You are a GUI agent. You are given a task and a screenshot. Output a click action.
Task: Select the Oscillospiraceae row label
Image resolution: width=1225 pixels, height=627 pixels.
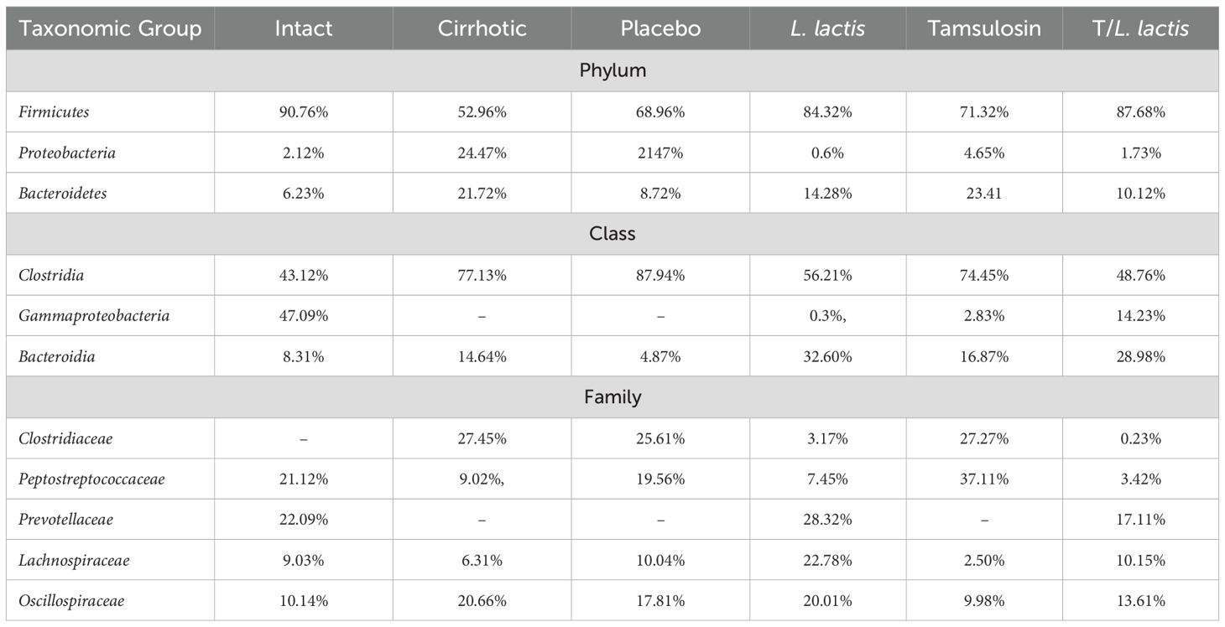click(x=71, y=601)
